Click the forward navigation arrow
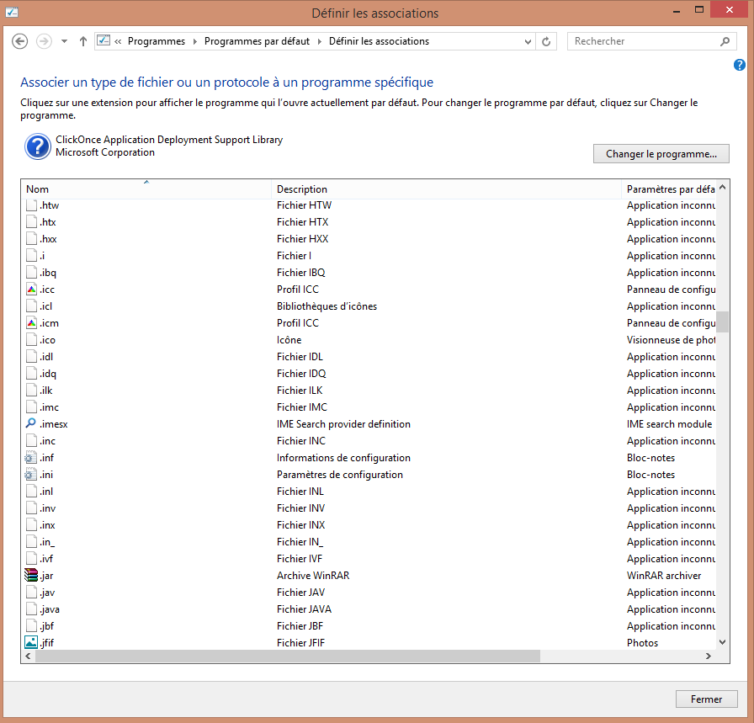This screenshot has width=754, height=723. (x=45, y=41)
